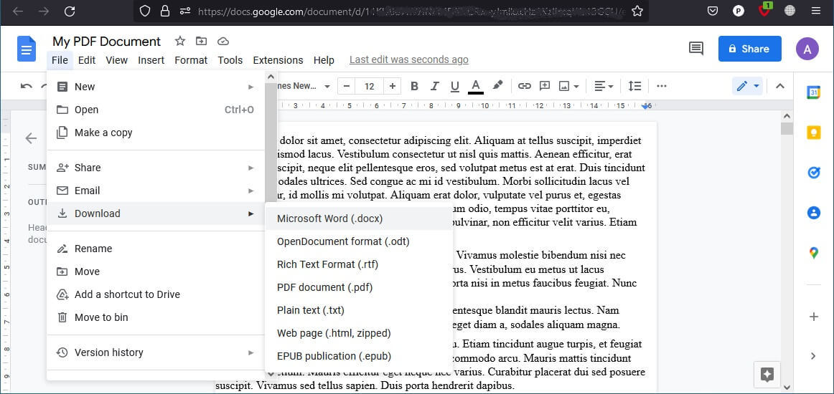
Task: Hide the menus with the up chevron
Action: coord(780,86)
